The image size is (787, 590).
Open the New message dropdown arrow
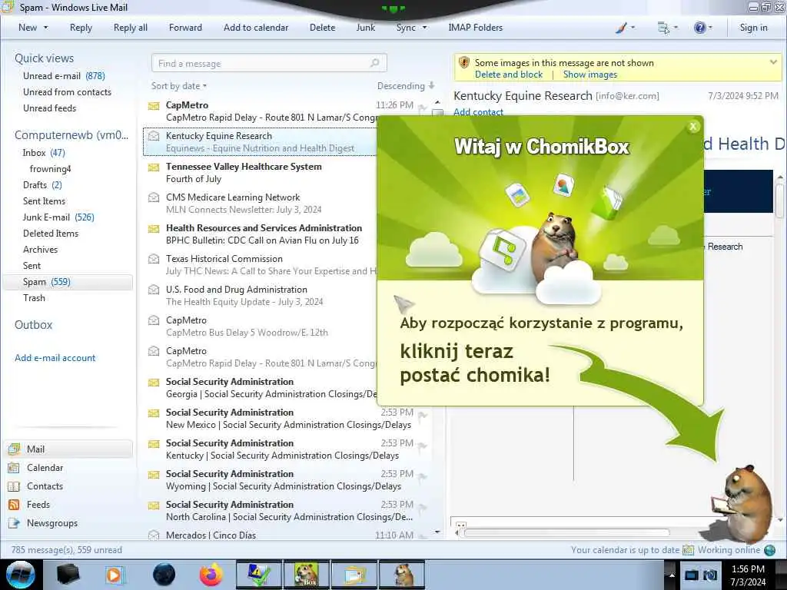[45, 28]
